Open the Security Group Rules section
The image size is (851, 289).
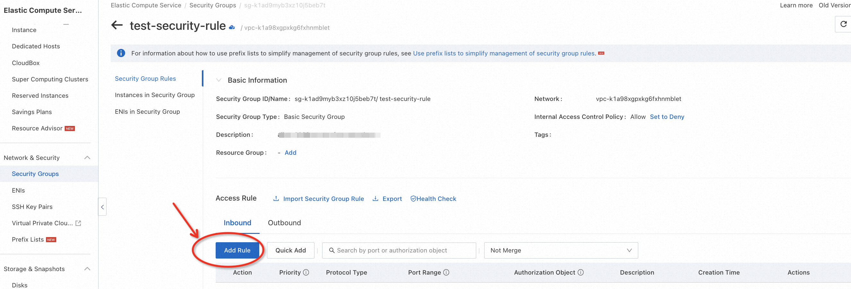(x=145, y=78)
